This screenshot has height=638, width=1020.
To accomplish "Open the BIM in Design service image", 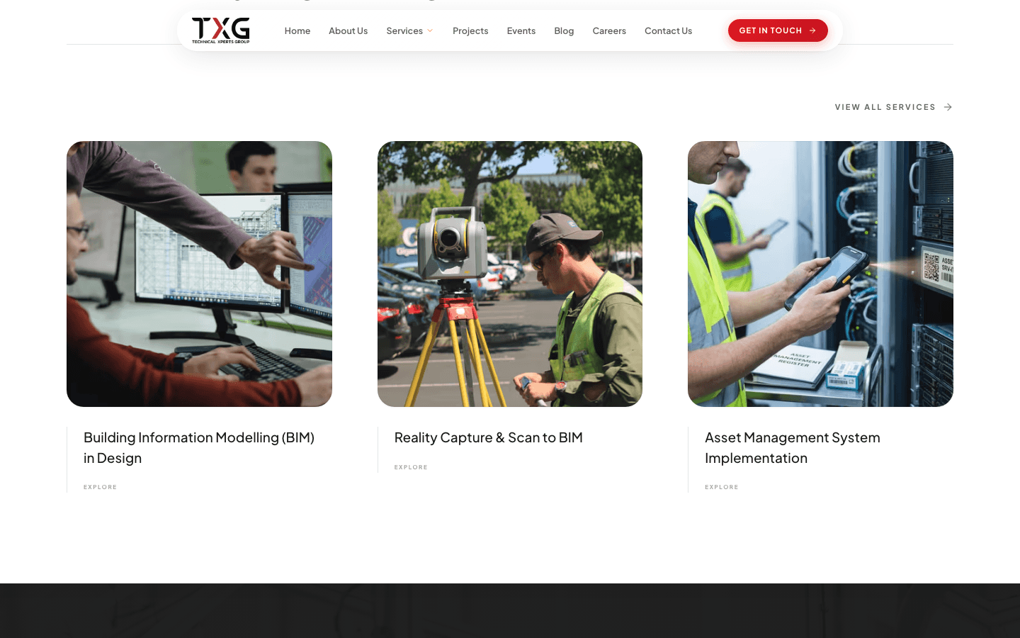I will [x=199, y=274].
